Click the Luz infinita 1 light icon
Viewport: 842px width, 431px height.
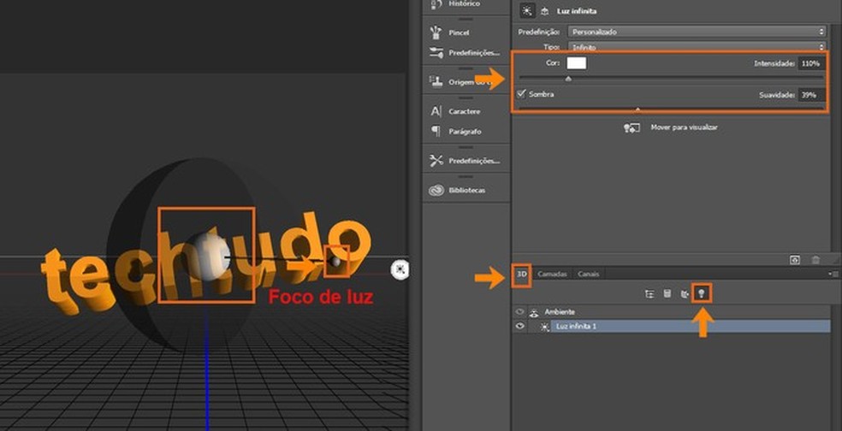click(x=544, y=327)
